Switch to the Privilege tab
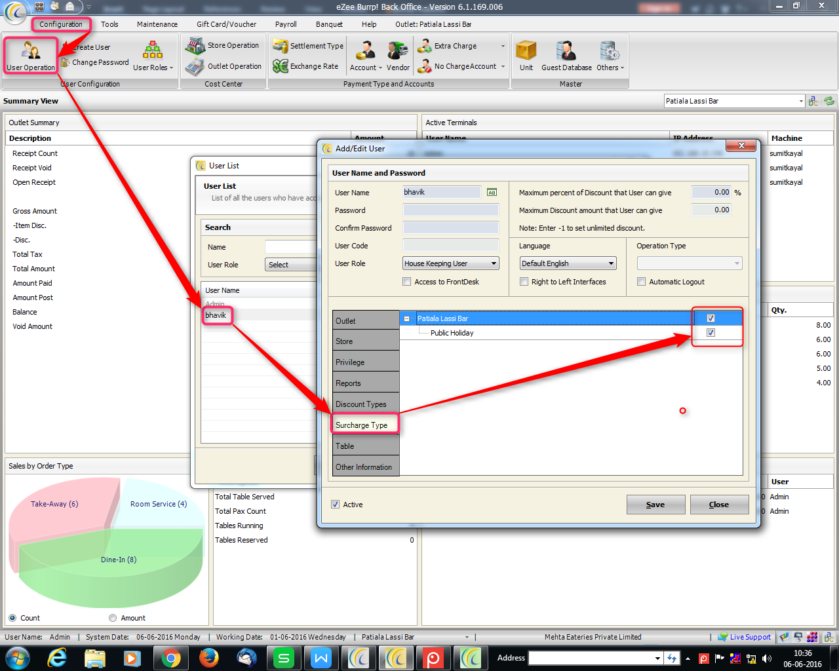 point(366,362)
